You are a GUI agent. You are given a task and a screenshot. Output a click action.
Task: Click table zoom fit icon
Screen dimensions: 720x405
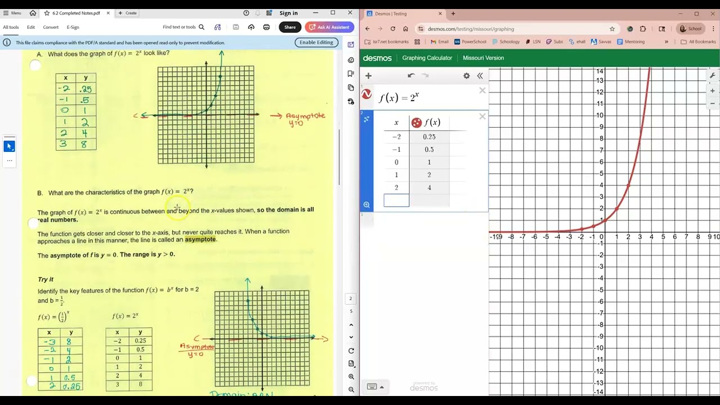click(366, 205)
